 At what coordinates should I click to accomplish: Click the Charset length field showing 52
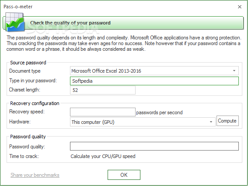click(x=103, y=90)
